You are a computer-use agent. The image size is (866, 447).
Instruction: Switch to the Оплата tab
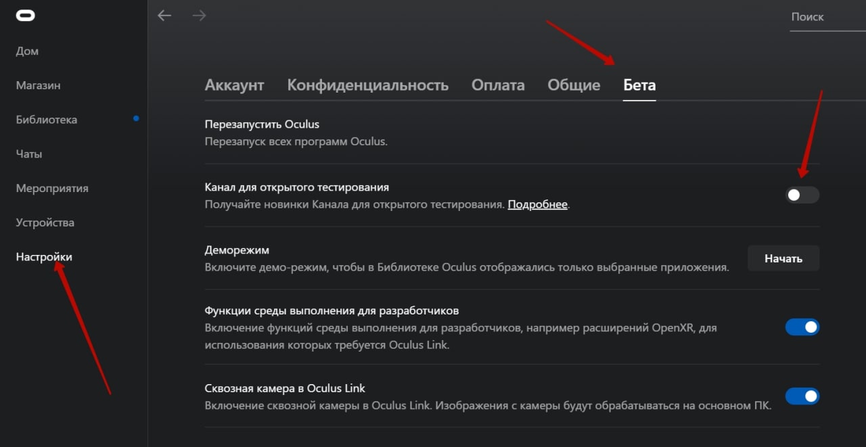498,85
